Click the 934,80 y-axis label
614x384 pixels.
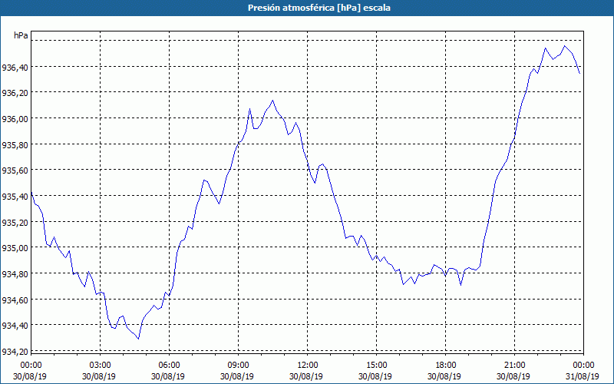pyautogui.click(x=15, y=274)
